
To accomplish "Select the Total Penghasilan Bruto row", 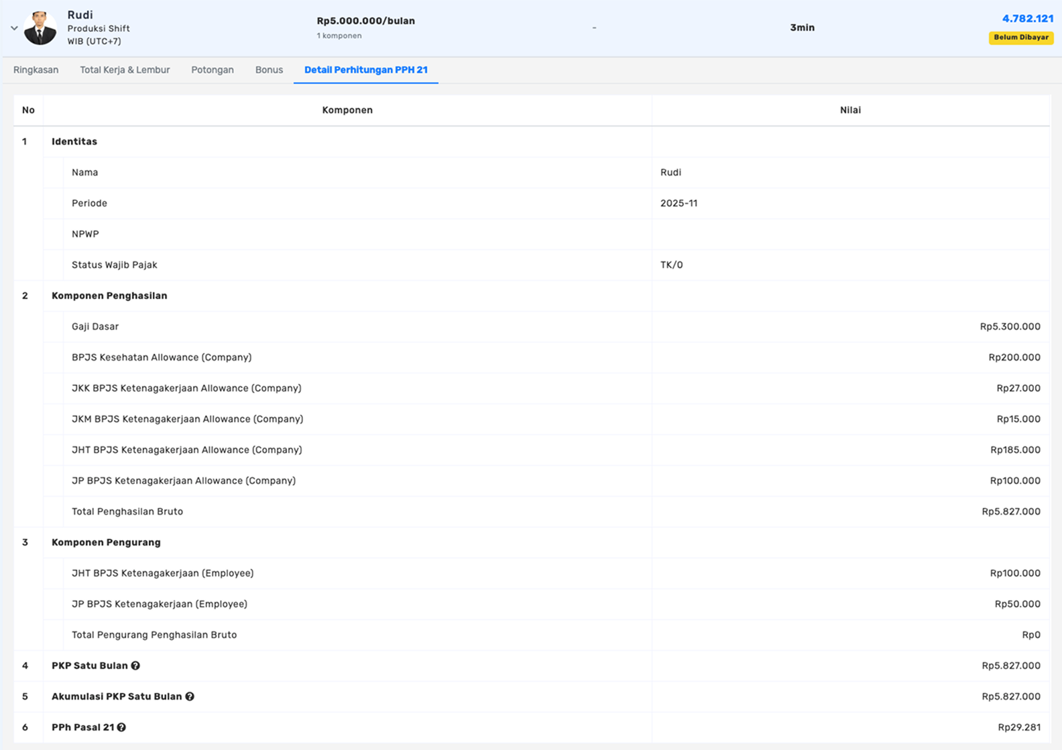I will point(127,511).
